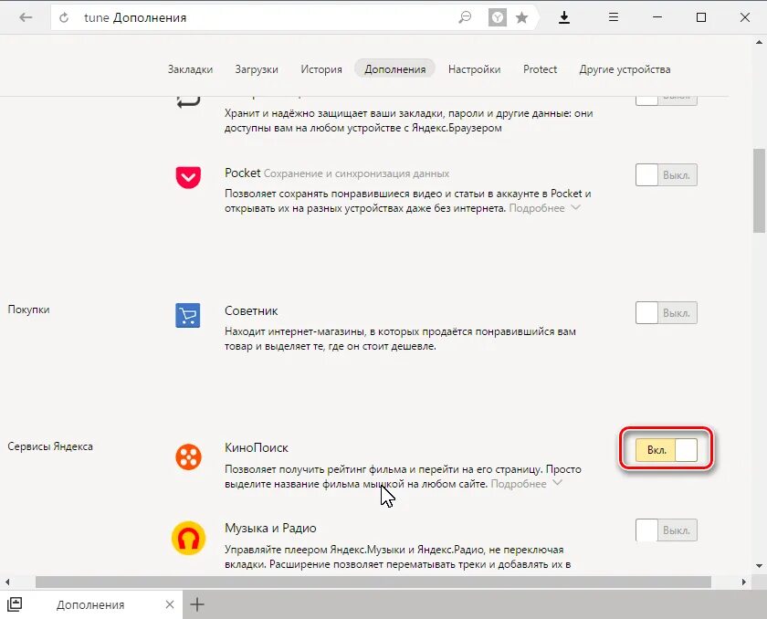Click the horizontal scroll right arrow

point(744,582)
